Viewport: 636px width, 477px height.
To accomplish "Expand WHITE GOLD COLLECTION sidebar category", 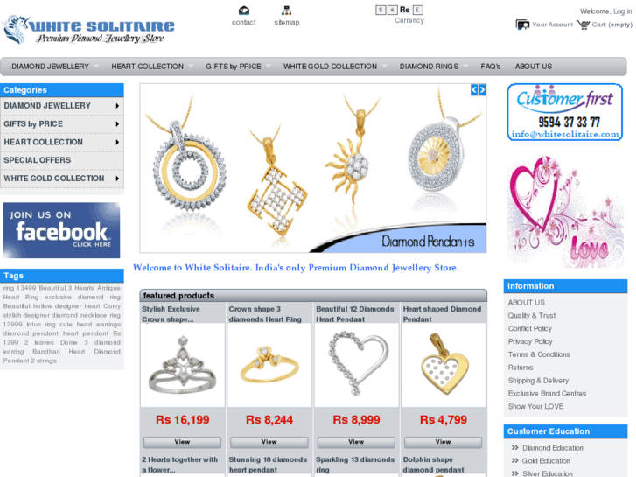I will pyautogui.click(x=117, y=179).
